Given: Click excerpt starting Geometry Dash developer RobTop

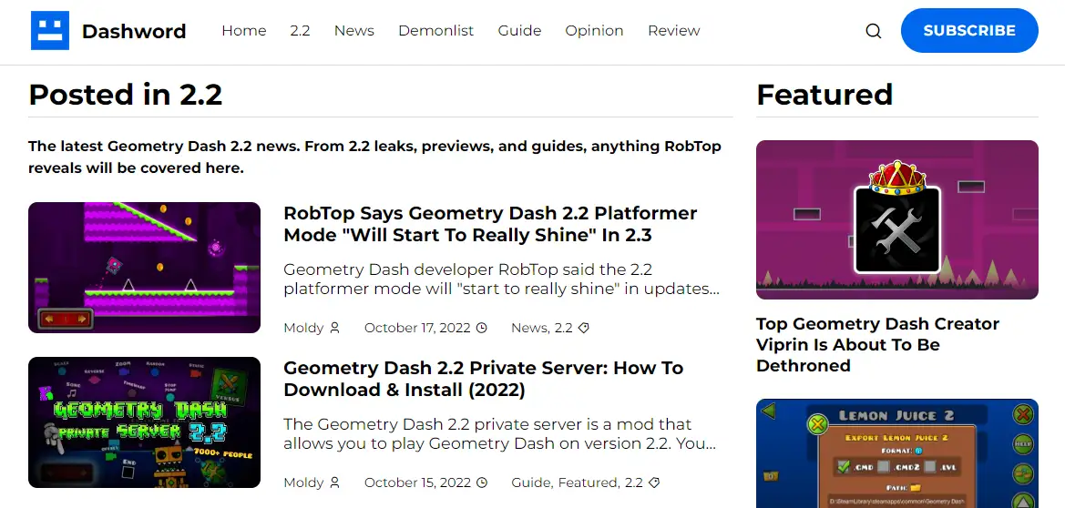Looking at the screenshot, I should 501,279.
